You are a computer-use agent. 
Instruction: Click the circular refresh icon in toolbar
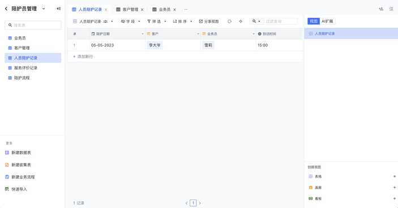point(229,21)
